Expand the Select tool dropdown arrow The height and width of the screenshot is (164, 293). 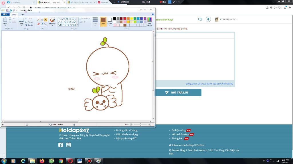(x=21, y=25)
